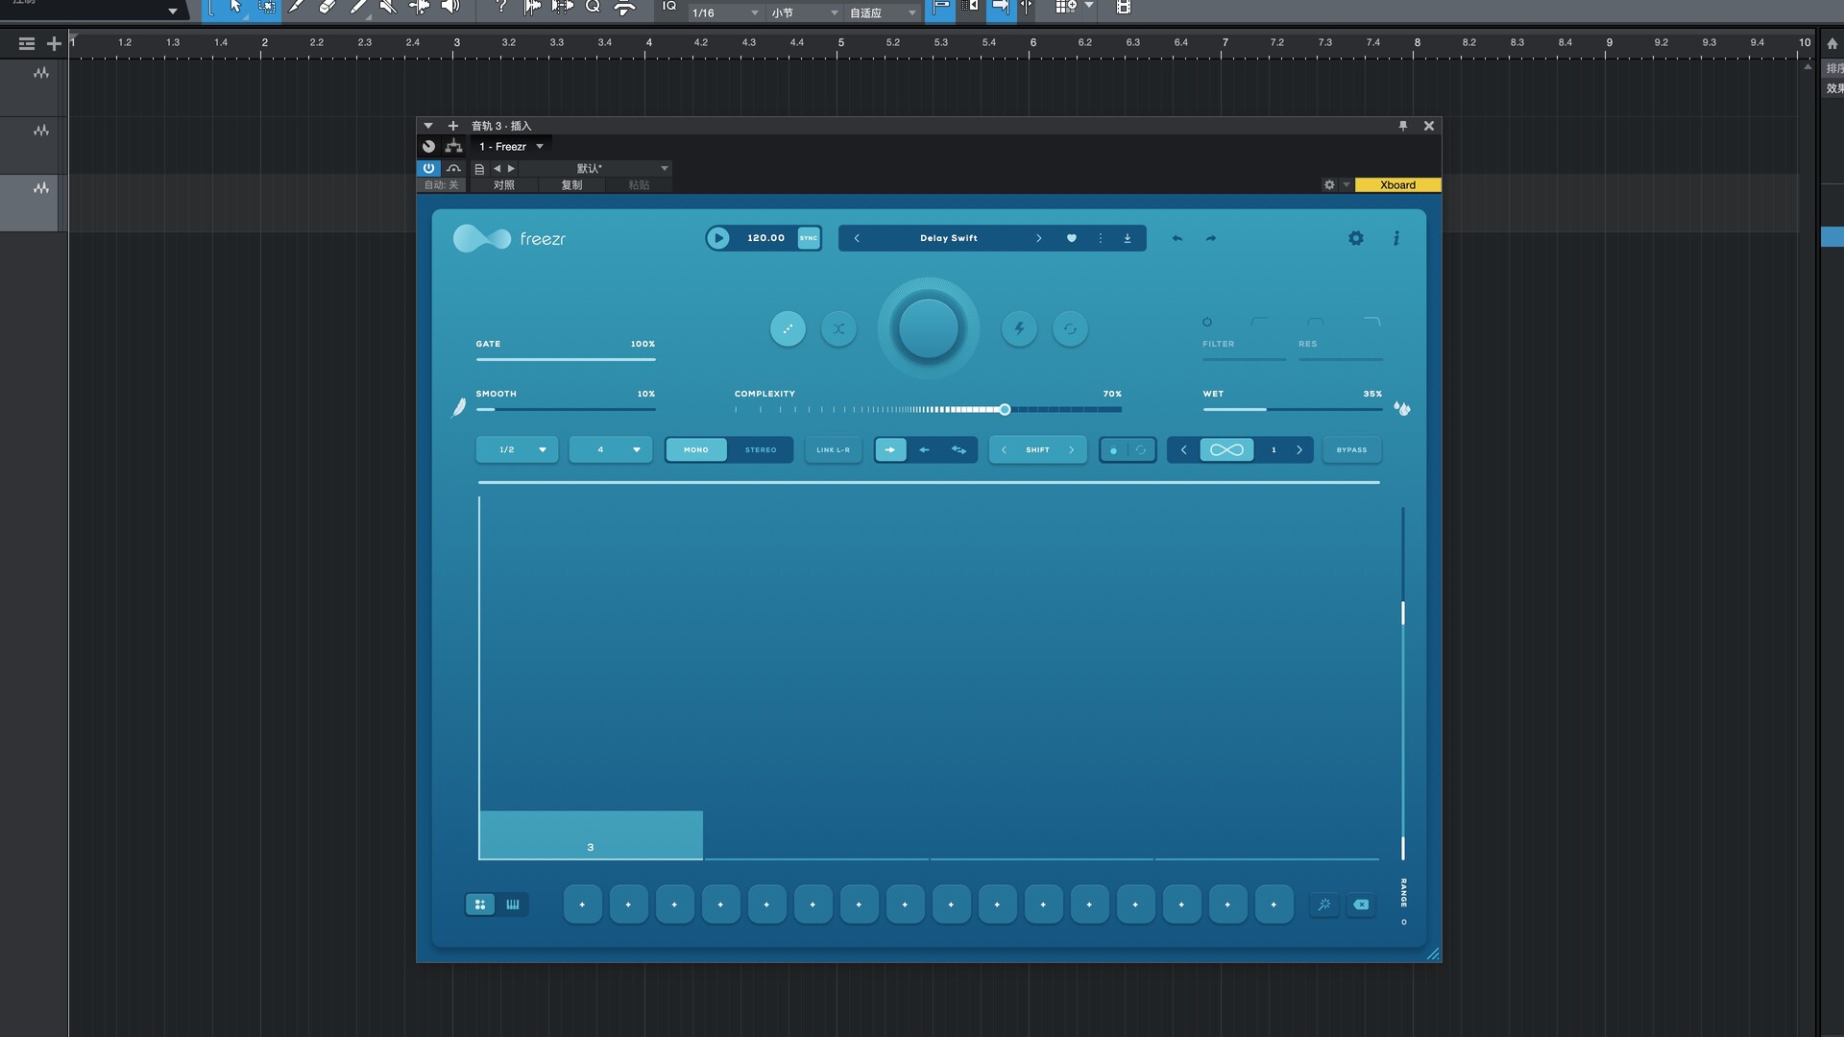Click the Freezr play button
Image resolution: width=1844 pixels, height=1037 pixels.
(717, 238)
